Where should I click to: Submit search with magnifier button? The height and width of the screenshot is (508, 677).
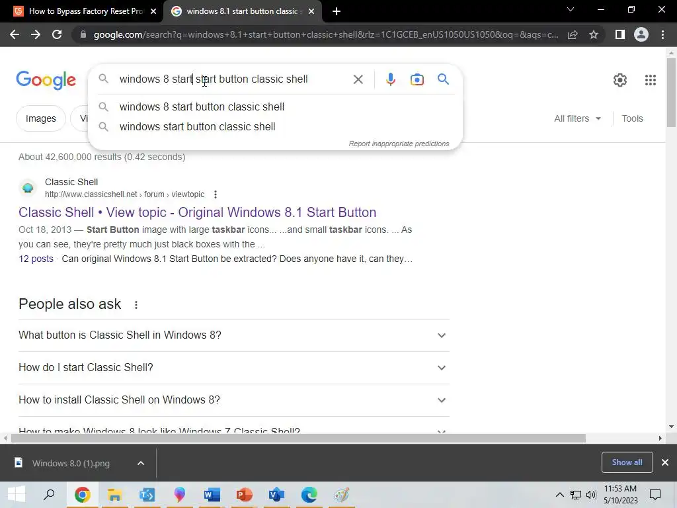tap(443, 79)
